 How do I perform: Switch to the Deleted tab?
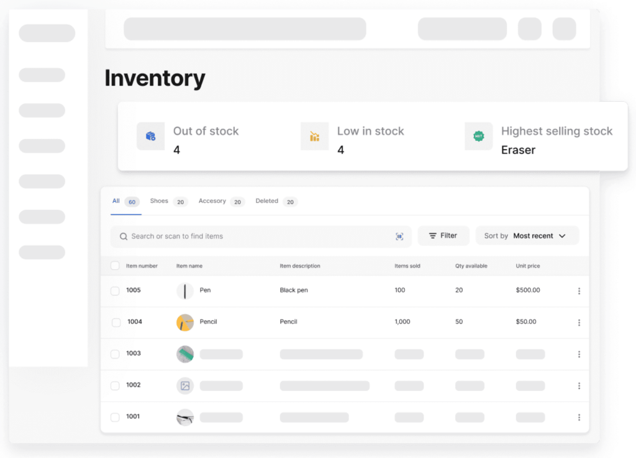click(267, 202)
